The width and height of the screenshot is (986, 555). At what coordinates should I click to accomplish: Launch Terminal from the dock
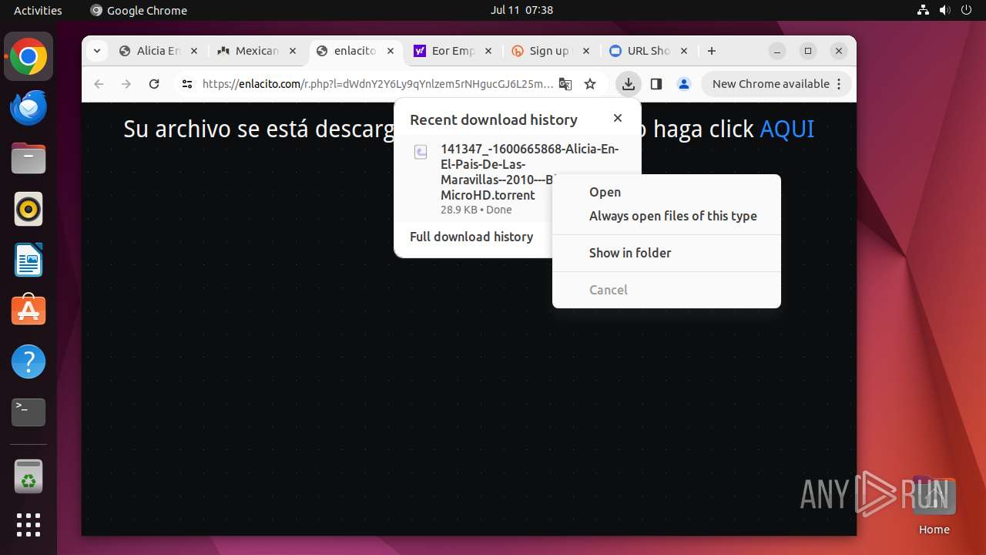(x=29, y=412)
